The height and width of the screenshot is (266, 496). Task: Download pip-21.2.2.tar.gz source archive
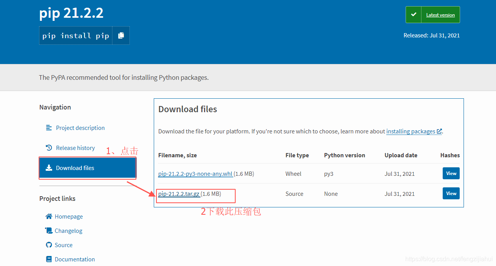(179, 194)
